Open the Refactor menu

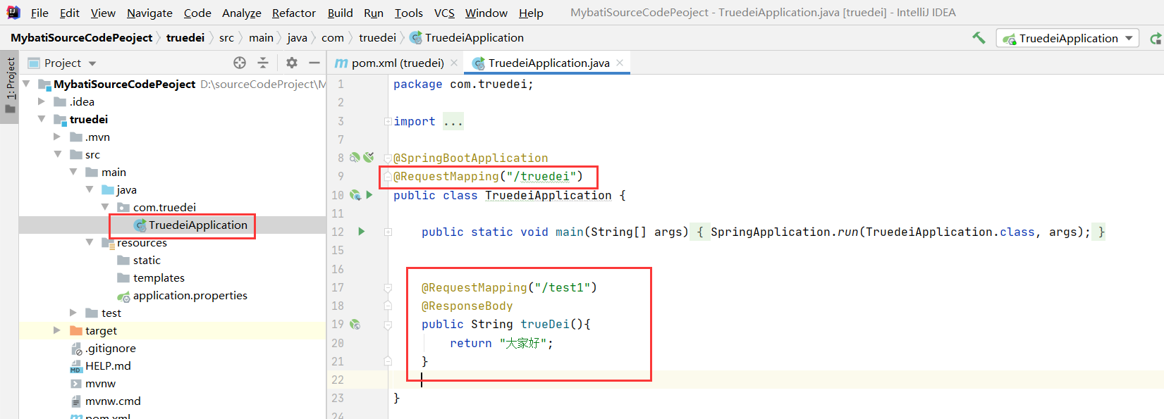[294, 13]
